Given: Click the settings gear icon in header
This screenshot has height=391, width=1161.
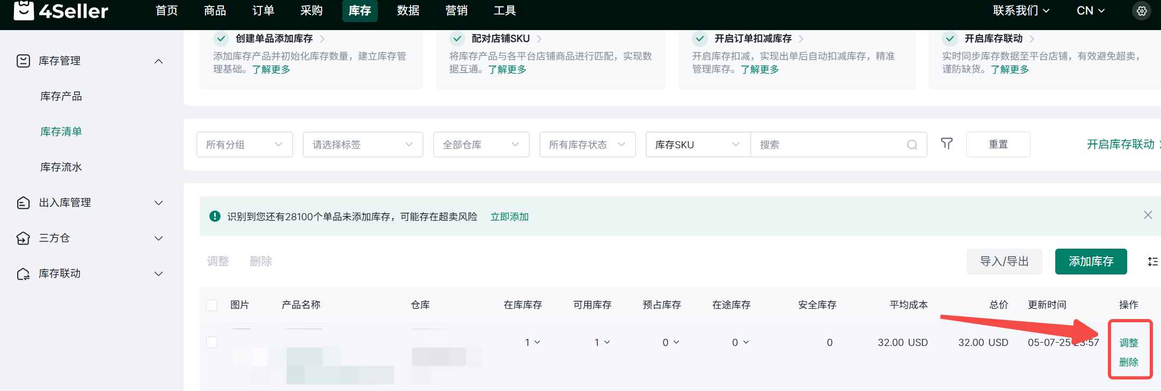Looking at the screenshot, I should pos(1142,11).
